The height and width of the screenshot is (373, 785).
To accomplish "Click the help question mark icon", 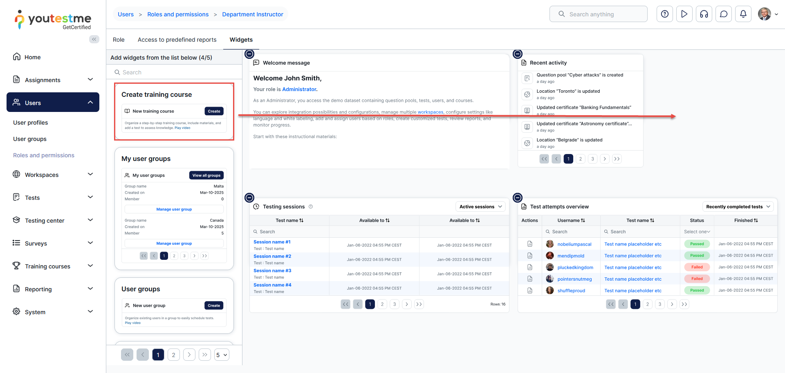I will [x=664, y=14].
